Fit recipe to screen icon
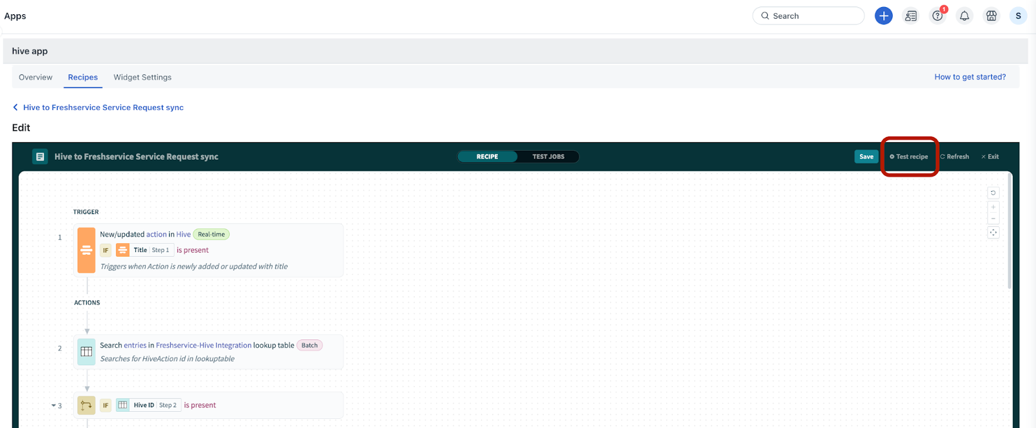Image resolution: width=1036 pixels, height=428 pixels. point(993,232)
